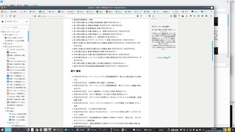Open the system tray volume icon
235x132 pixels.
click(200, 130)
